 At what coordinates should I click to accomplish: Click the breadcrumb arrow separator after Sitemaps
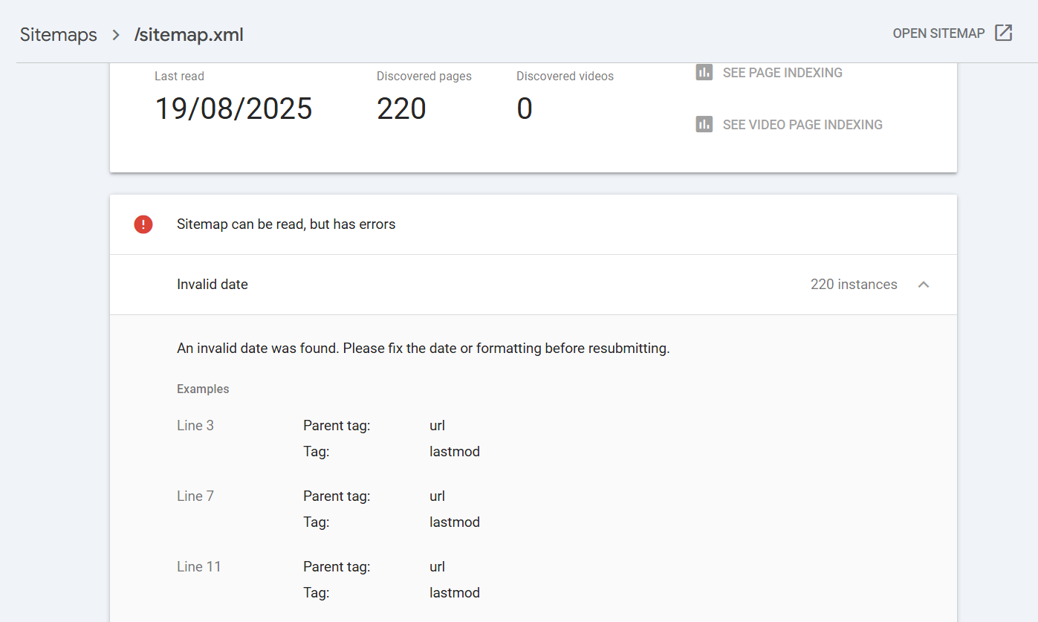(116, 35)
